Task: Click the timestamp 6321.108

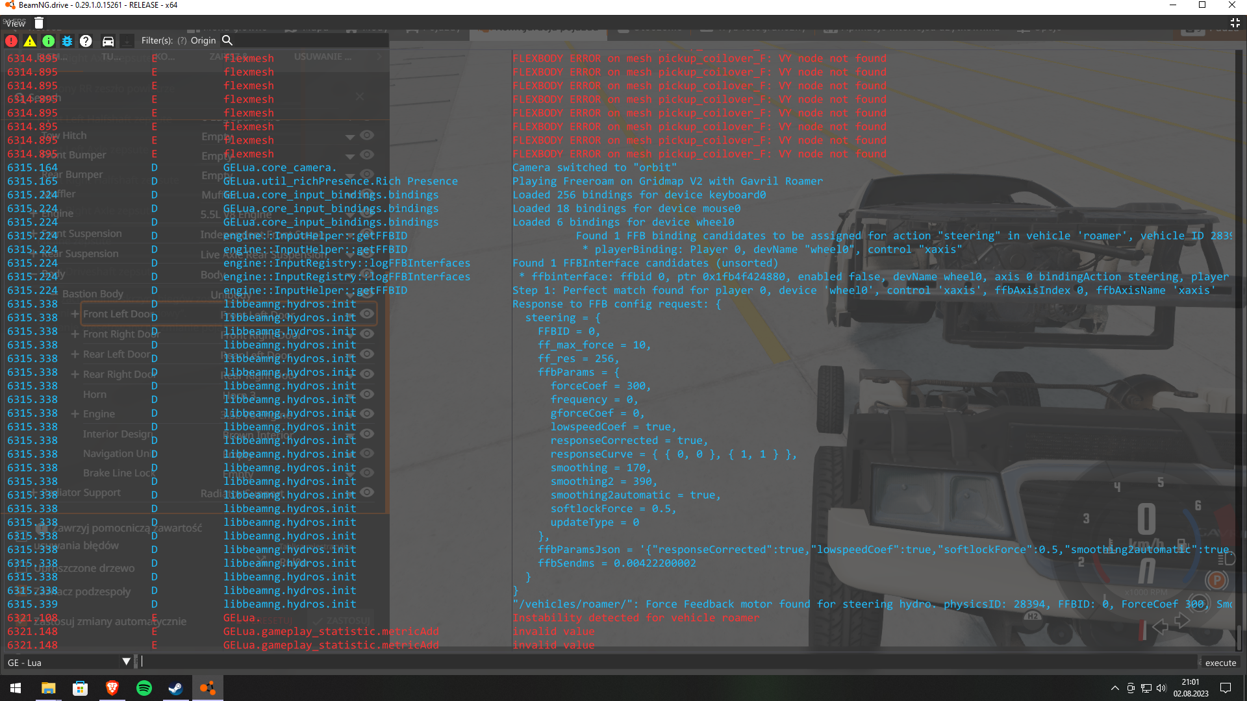Action: click(32, 617)
